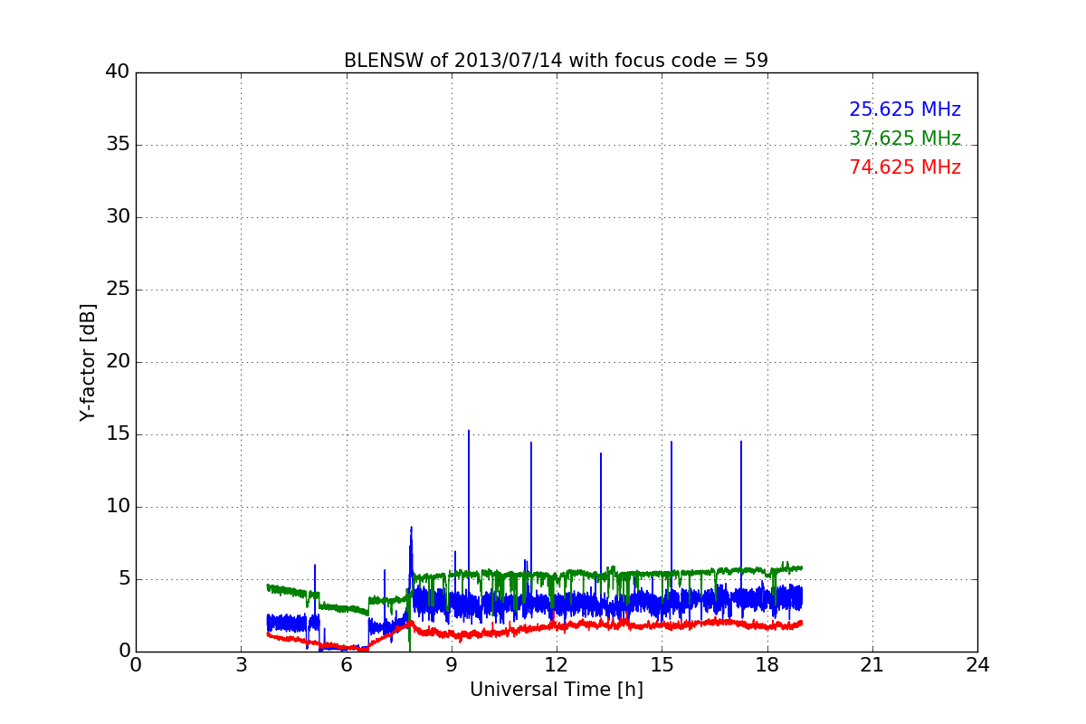Select the 74.625 MHz legend label
The image size is (1086, 724).
pos(905,167)
